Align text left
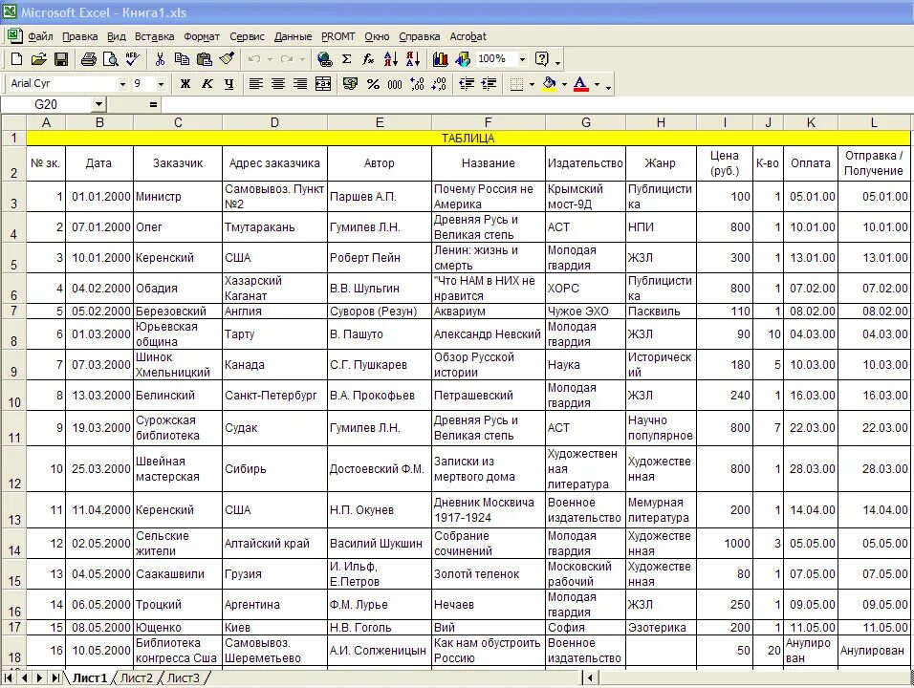 point(256,84)
